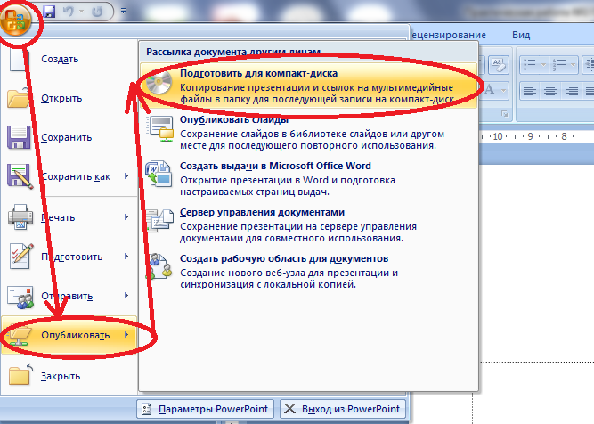
Task: Click the CD disc icon
Action: (159, 83)
